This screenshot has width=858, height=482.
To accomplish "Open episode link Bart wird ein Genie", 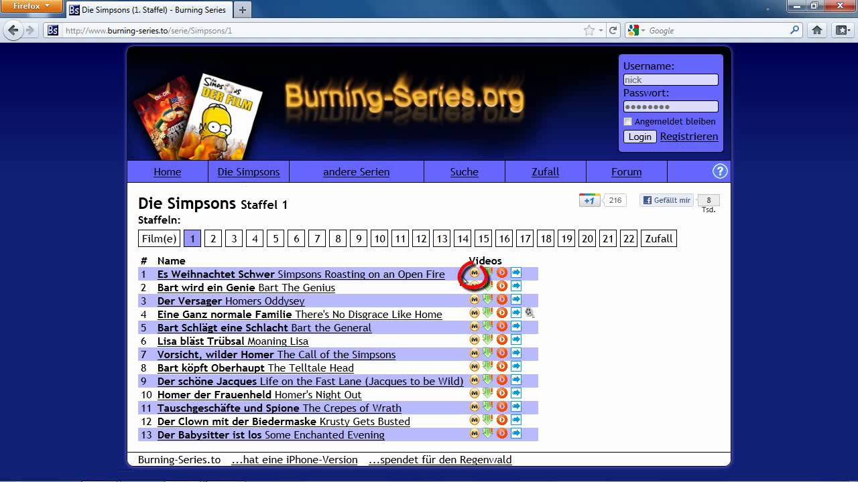I will [246, 287].
